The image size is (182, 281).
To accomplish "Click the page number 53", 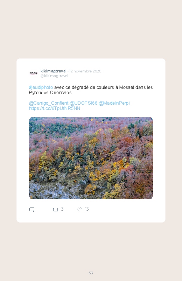I will tap(91, 273).
